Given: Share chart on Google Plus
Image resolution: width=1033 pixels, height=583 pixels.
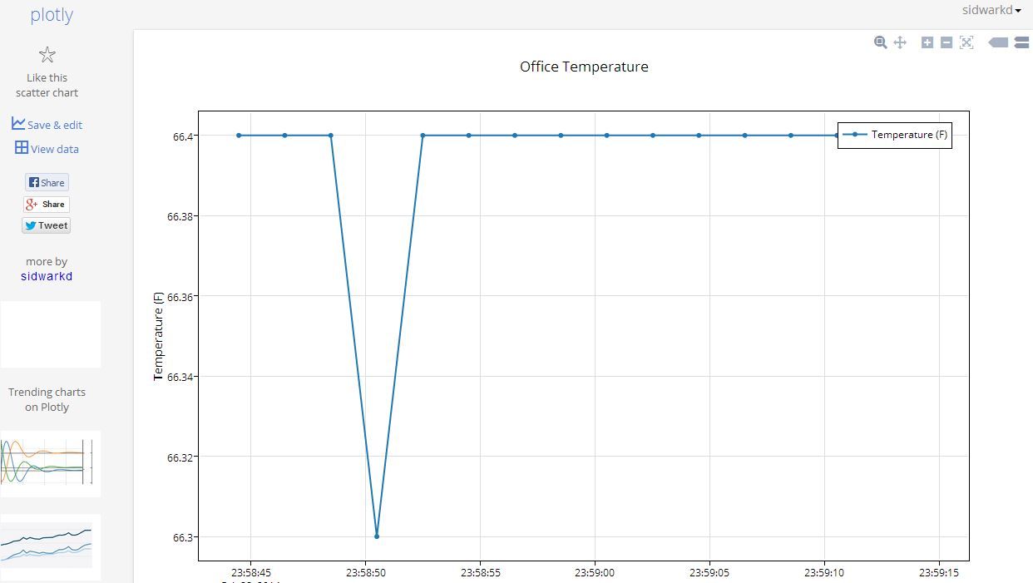Looking at the screenshot, I should pos(47,205).
